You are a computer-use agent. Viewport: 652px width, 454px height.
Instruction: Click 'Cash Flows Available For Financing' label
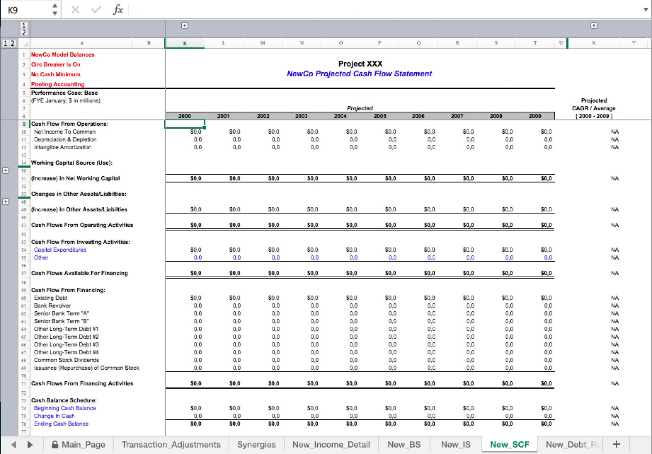click(x=79, y=273)
